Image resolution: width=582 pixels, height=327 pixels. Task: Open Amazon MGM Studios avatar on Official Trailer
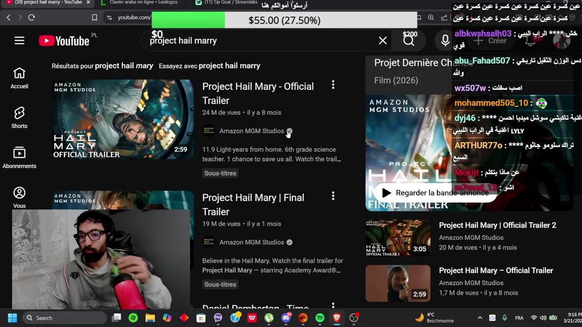pyautogui.click(x=209, y=131)
